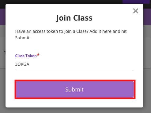
Task: Click the partially hidden card on right edge
Action: tap(147, 53)
